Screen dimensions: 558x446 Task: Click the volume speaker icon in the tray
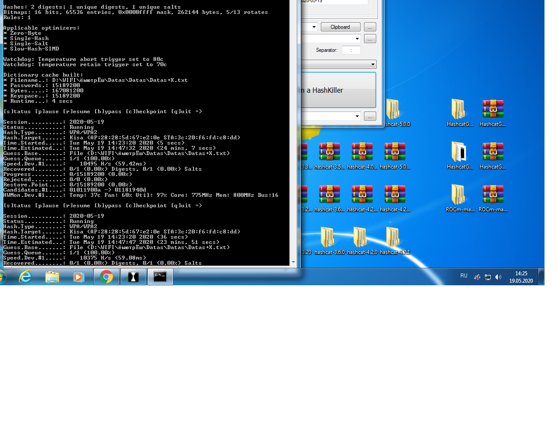498,277
